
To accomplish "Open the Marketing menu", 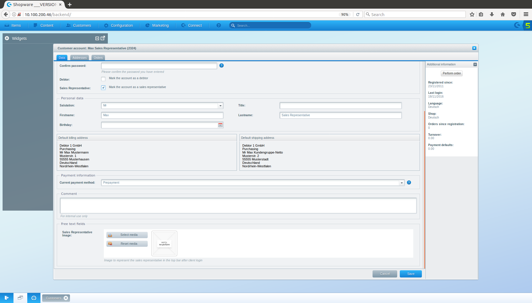I will point(157,26).
